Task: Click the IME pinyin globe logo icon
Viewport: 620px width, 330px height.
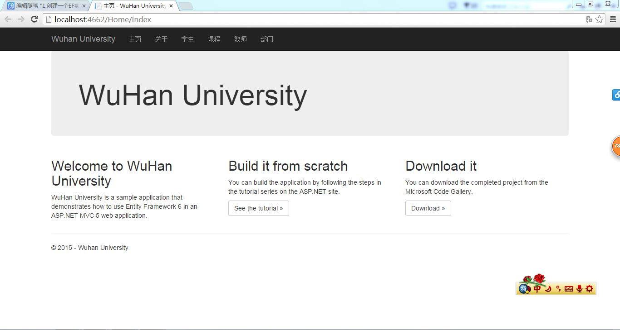Action: pos(525,288)
